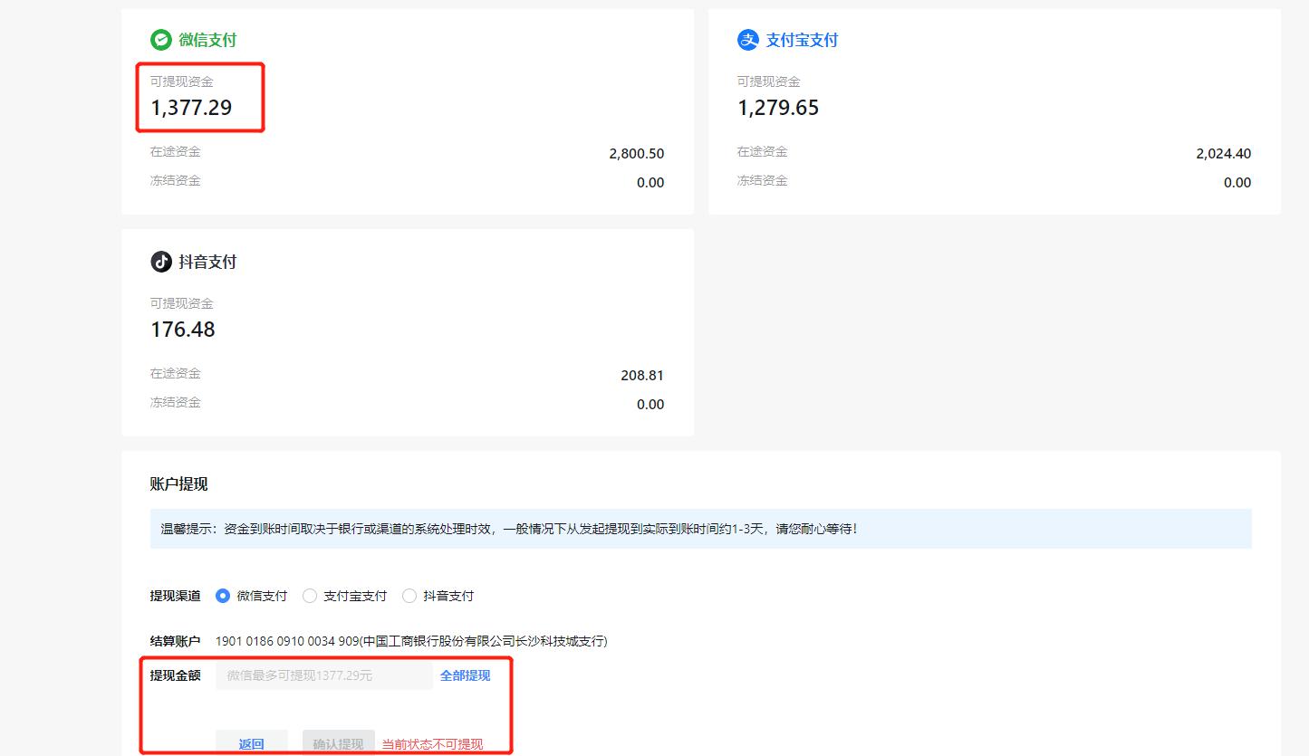Focus the 提现金额 amount input field
This screenshot has width=1309, height=756.
pyautogui.click(x=323, y=675)
